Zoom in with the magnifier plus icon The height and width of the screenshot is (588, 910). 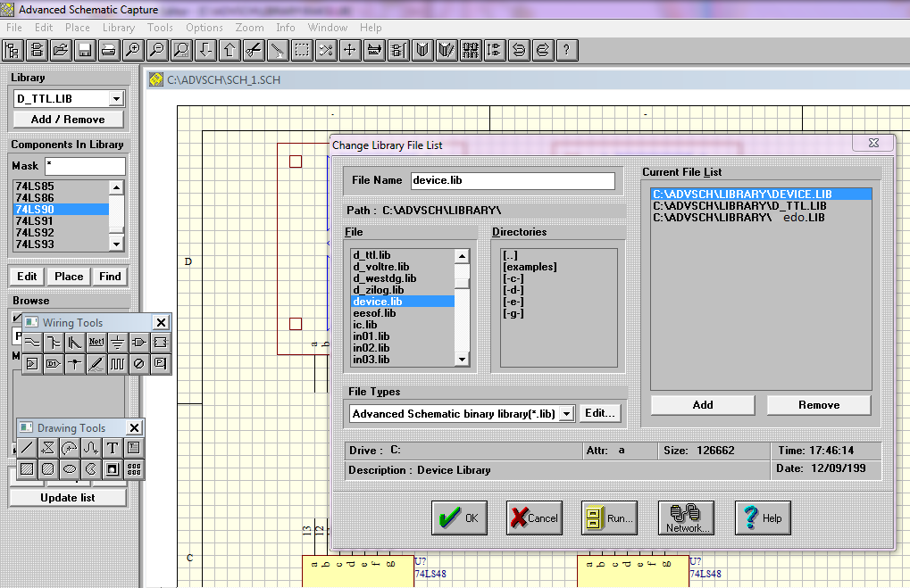133,51
